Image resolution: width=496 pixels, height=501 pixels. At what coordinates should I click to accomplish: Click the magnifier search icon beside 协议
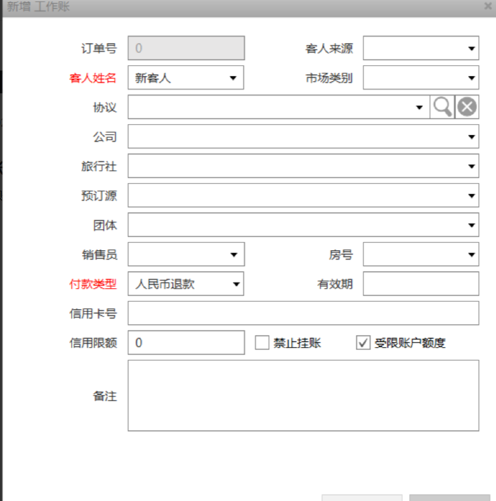(442, 107)
